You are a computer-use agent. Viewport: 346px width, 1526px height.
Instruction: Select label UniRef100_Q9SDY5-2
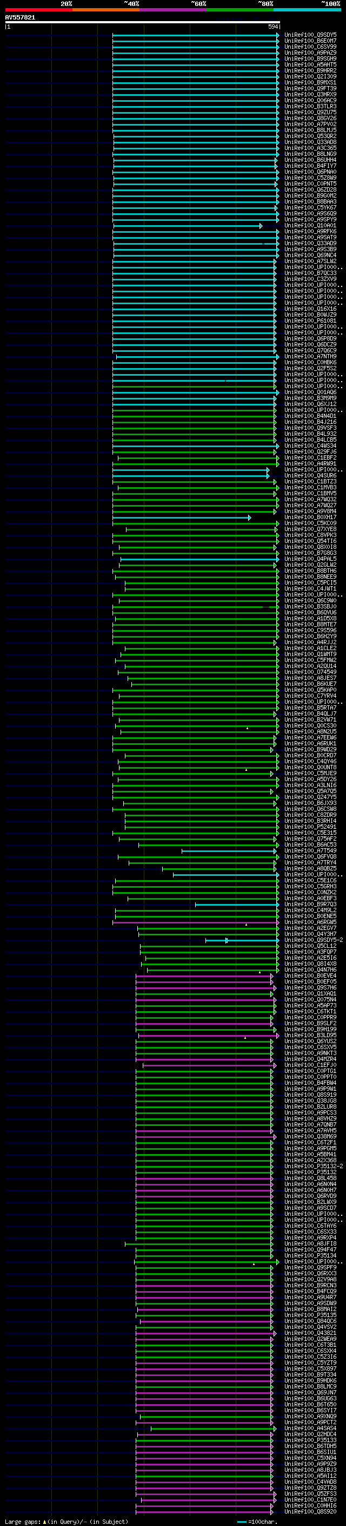point(314,940)
